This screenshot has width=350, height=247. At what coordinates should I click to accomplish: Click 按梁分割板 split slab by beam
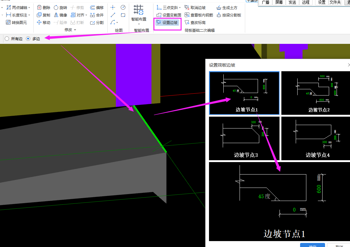229,15
